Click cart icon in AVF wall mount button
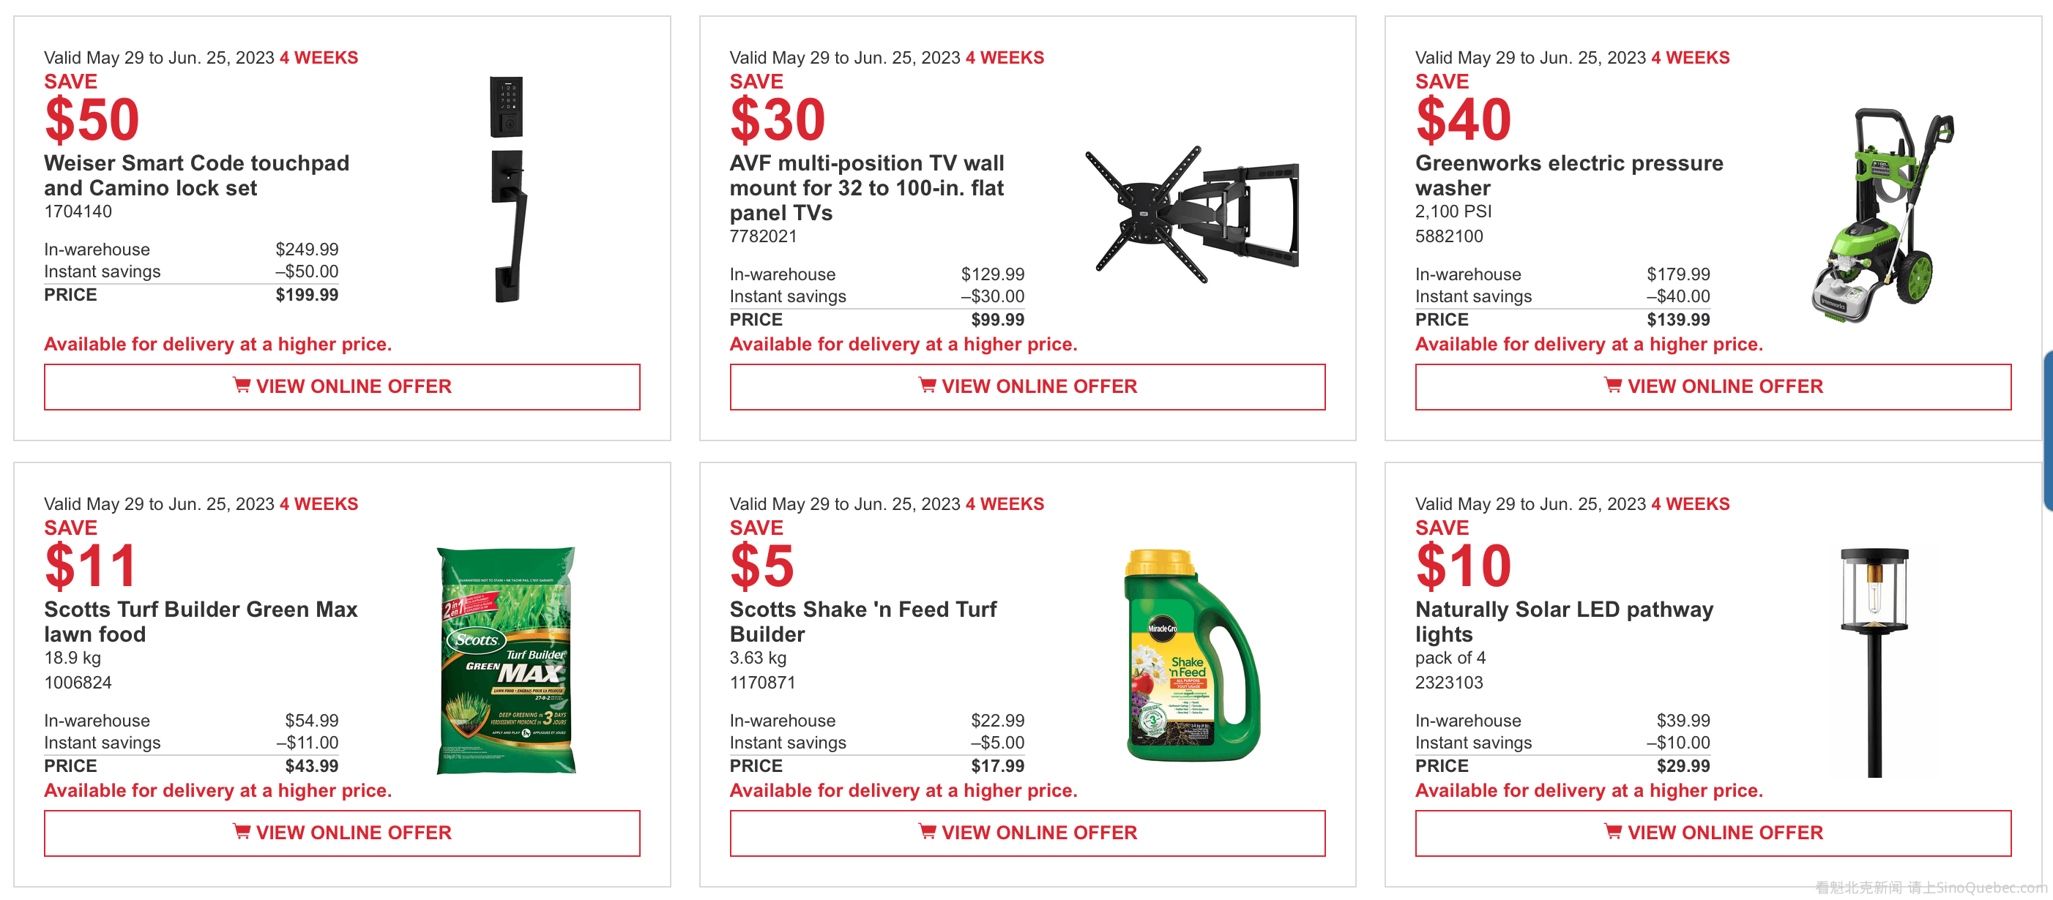The height and width of the screenshot is (900, 2053). pyautogui.click(x=927, y=386)
